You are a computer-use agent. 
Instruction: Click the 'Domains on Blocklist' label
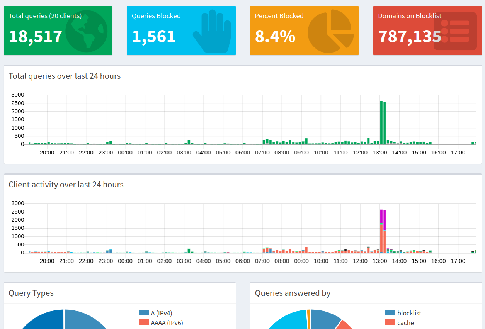click(410, 16)
